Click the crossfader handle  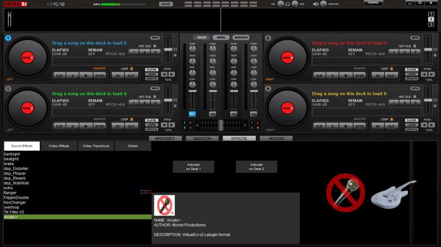pyautogui.click(x=221, y=125)
